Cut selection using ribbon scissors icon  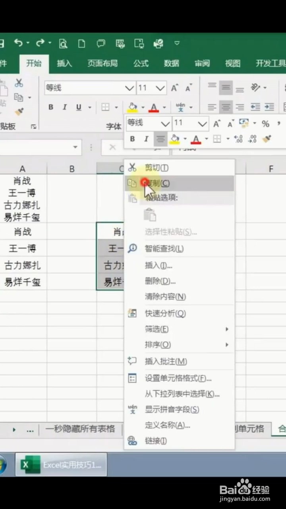tap(19, 83)
